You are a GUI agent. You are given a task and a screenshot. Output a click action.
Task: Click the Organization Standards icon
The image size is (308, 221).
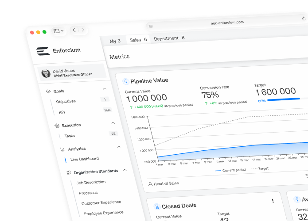point(69,173)
